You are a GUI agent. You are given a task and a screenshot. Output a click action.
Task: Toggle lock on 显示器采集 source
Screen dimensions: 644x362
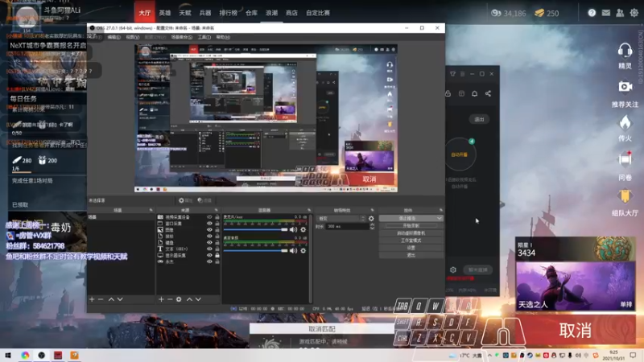click(217, 255)
